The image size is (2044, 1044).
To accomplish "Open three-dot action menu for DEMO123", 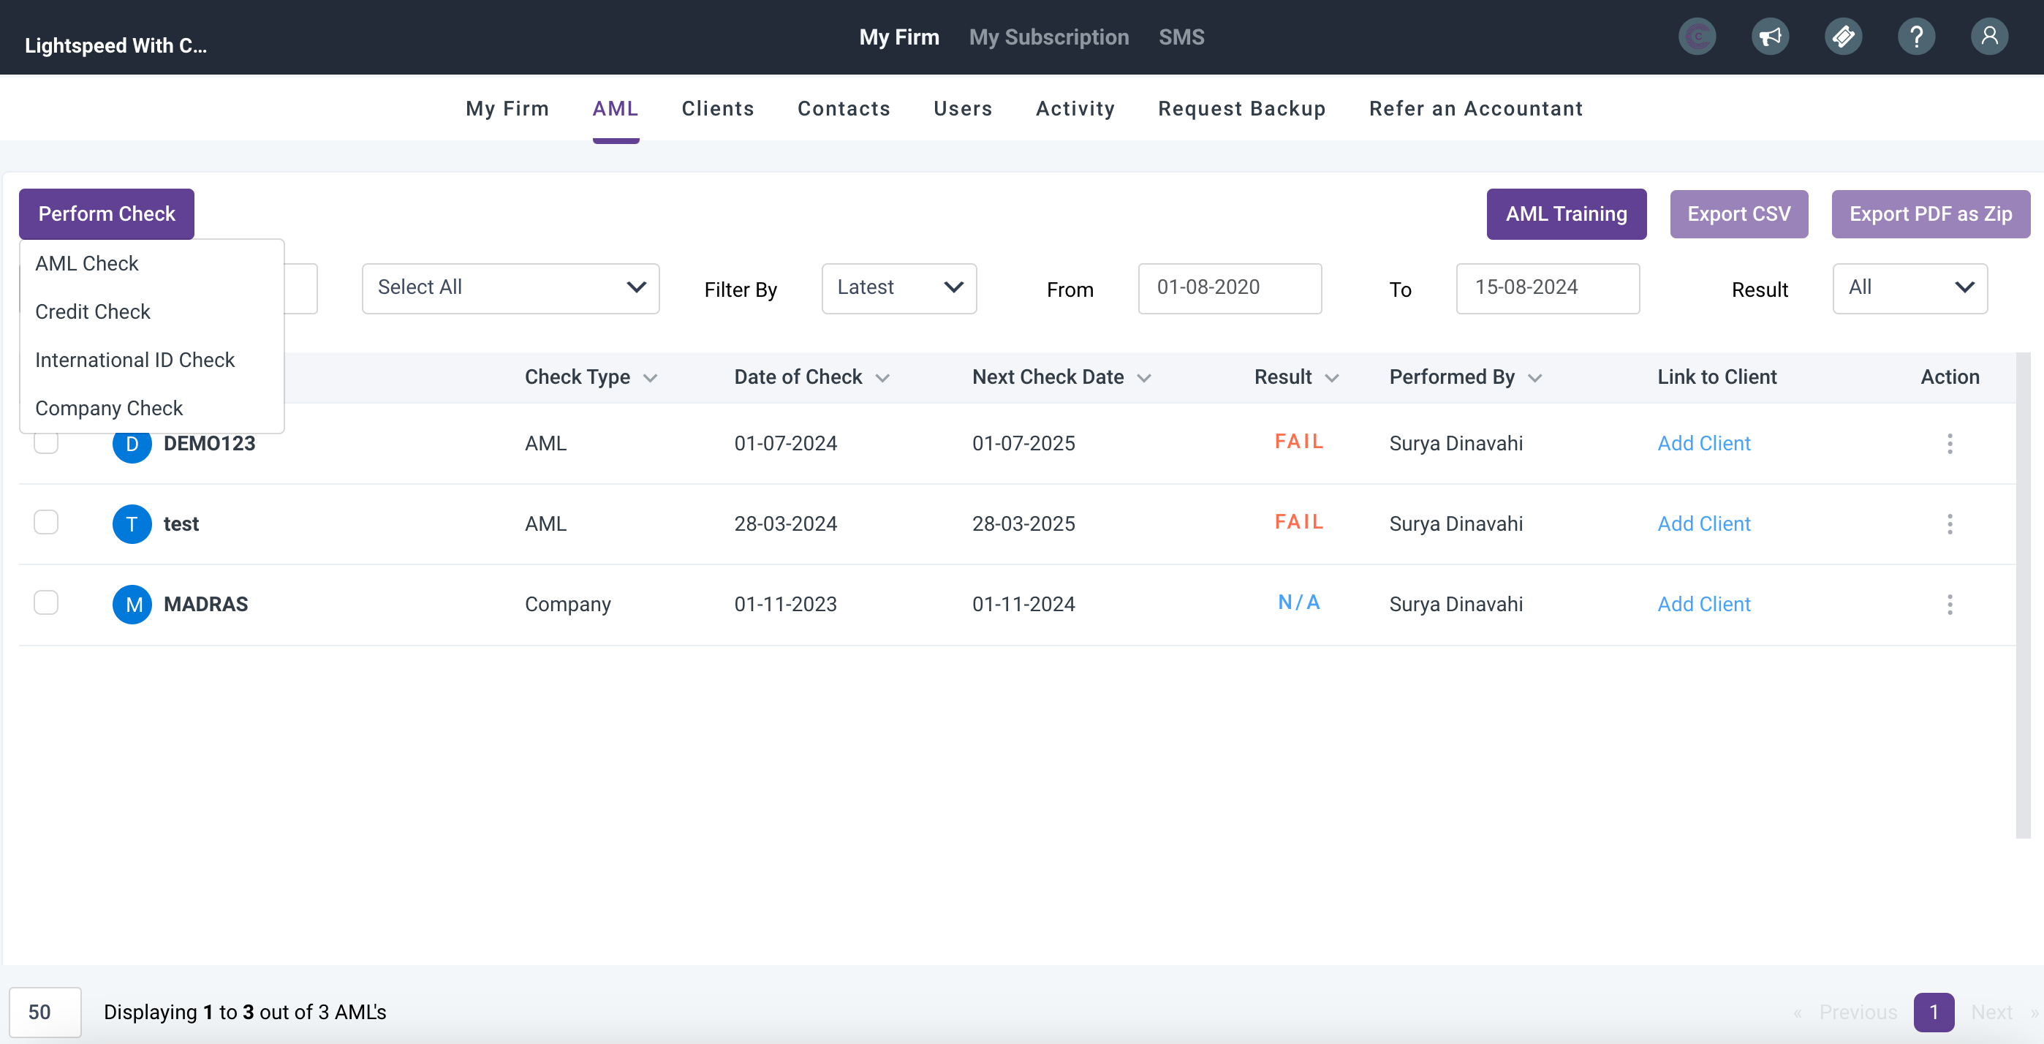I will click(x=1949, y=444).
